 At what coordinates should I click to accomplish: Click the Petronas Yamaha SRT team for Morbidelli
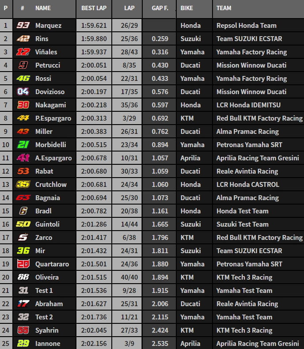click(x=249, y=145)
